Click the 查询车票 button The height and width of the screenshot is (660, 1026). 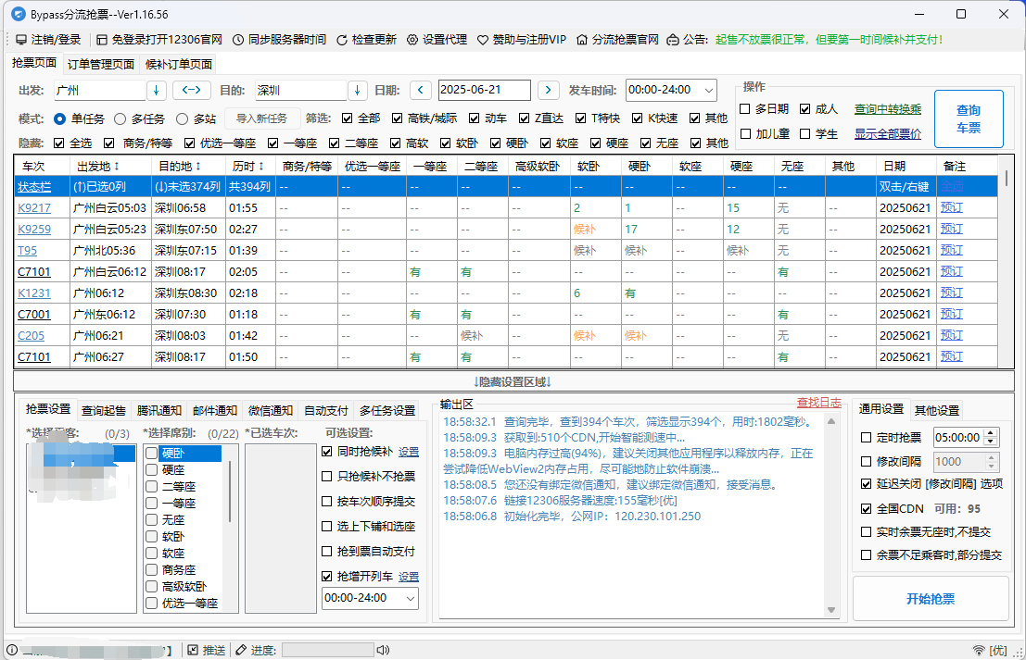tap(969, 118)
